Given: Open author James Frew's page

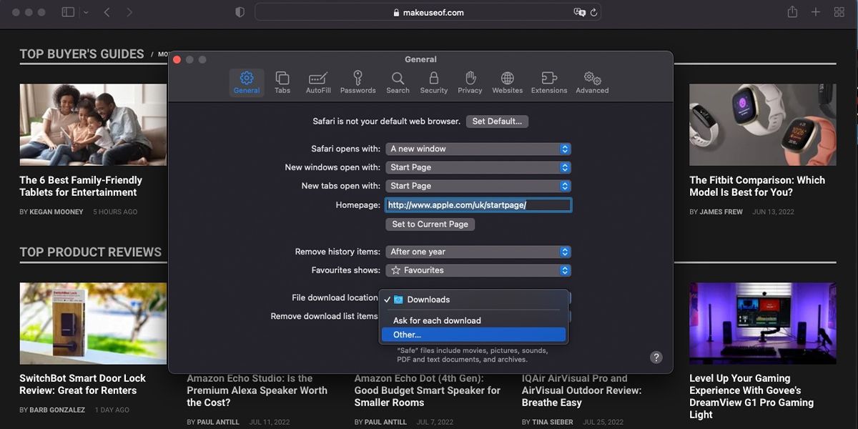Looking at the screenshot, I should [x=721, y=212].
